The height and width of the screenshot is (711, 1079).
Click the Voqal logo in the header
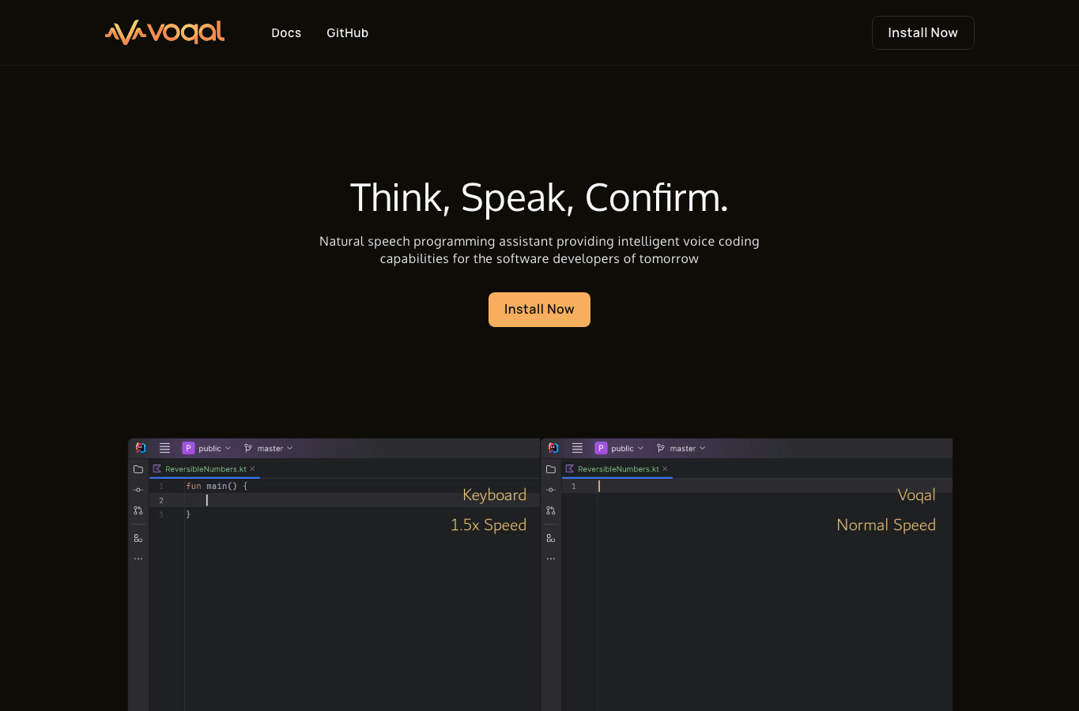[x=164, y=32]
